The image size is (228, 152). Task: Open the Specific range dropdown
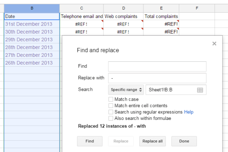coord(126,90)
